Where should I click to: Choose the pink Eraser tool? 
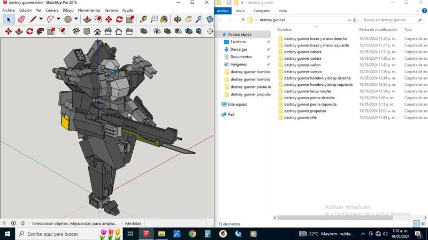point(21,20)
